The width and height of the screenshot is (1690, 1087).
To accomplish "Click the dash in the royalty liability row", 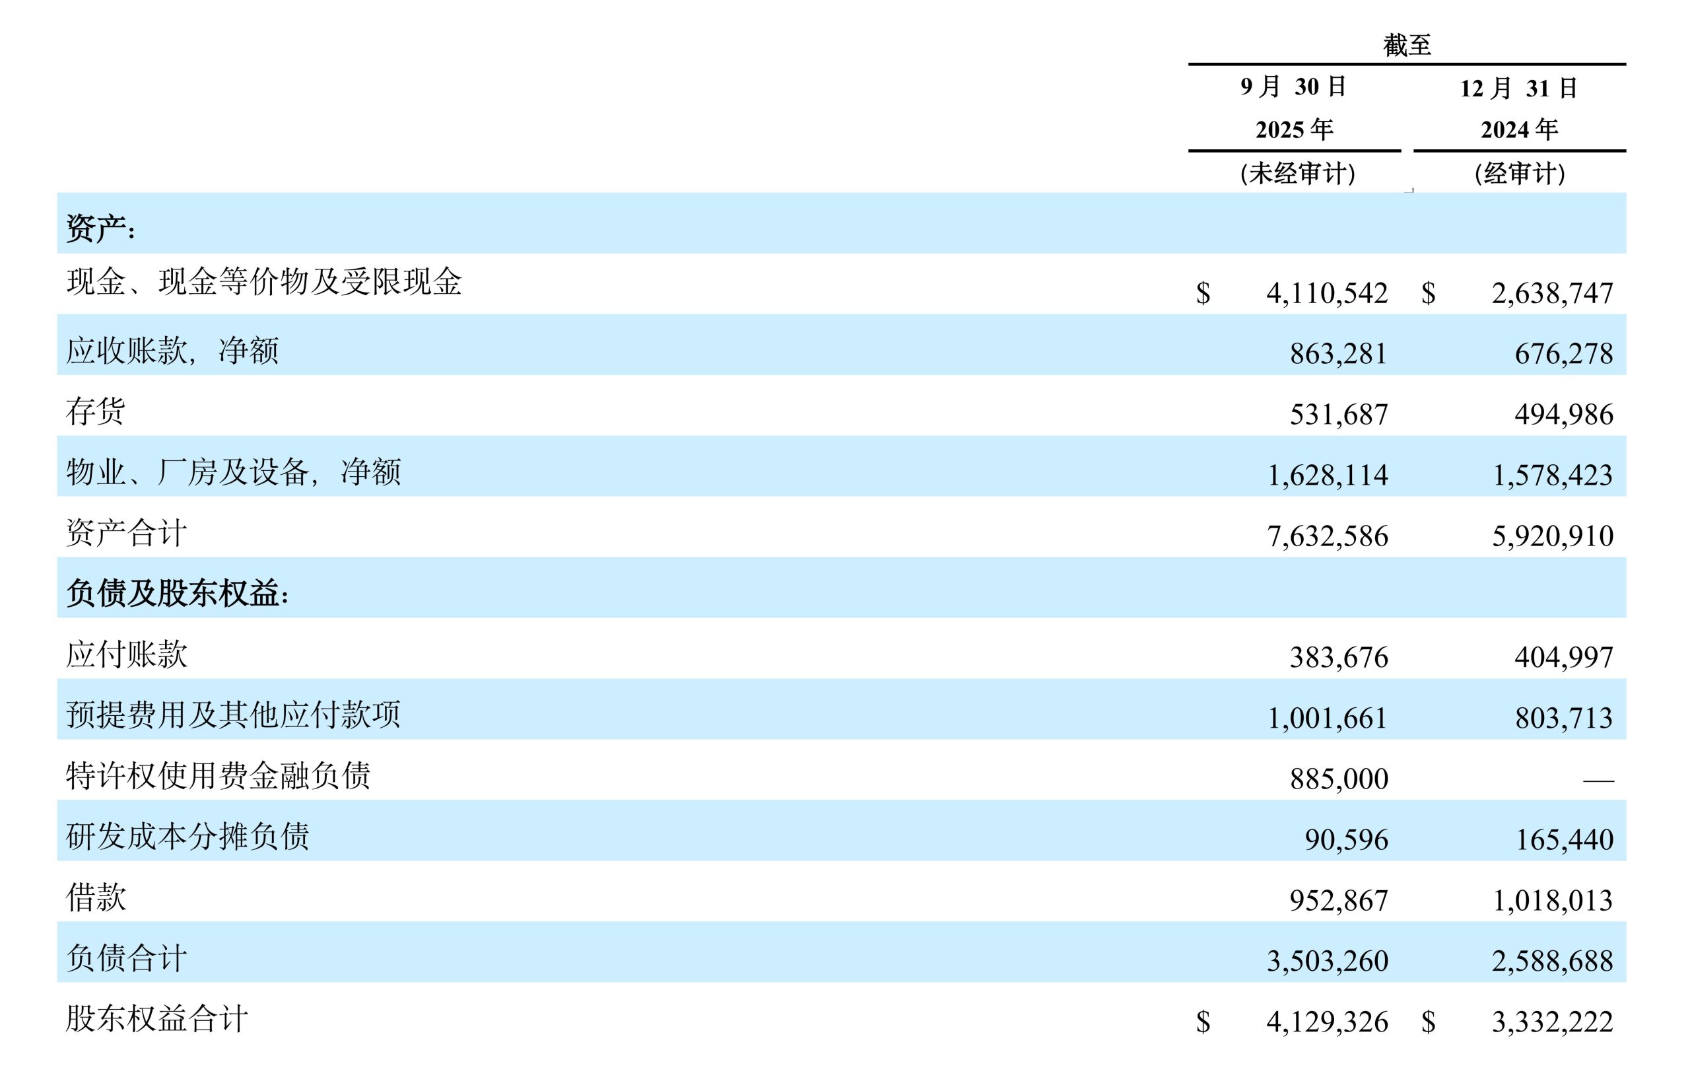I will pos(1598,780).
